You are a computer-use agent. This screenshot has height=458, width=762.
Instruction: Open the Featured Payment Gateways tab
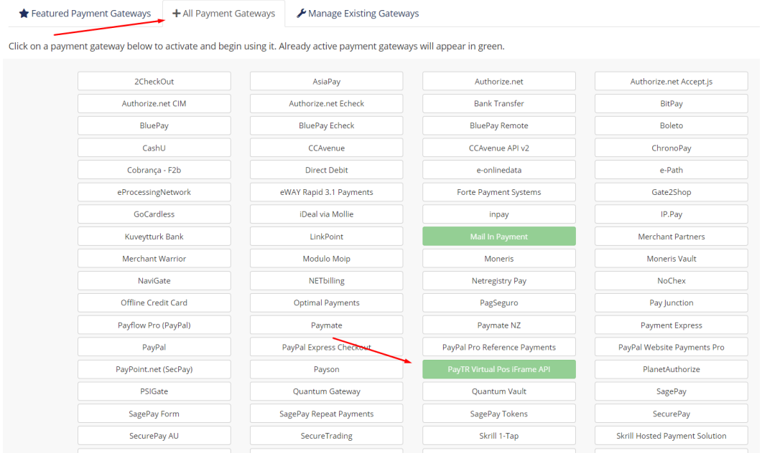[x=85, y=14]
